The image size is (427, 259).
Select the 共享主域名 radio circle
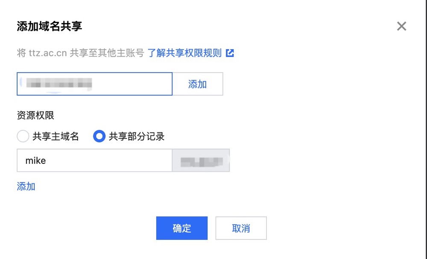click(23, 137)
